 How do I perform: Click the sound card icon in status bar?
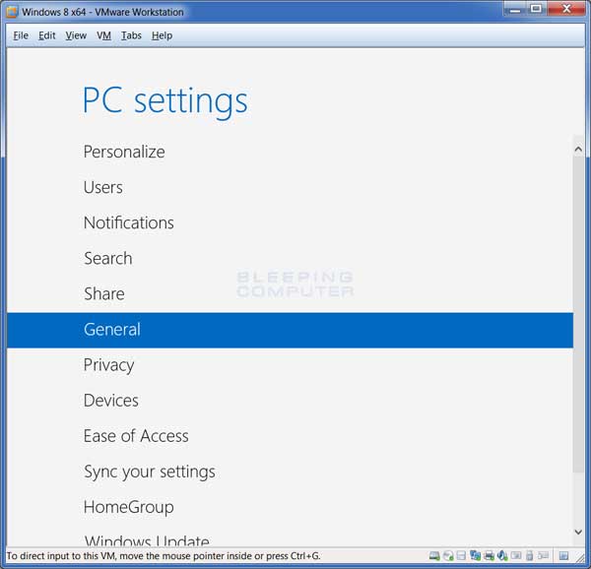click(x=502, y=555)
